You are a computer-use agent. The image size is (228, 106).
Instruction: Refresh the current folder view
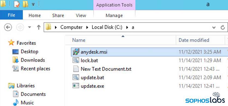tap(223, 27)
